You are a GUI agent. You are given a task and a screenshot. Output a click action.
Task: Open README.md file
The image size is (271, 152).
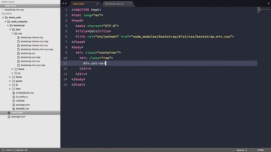point(22,109)
